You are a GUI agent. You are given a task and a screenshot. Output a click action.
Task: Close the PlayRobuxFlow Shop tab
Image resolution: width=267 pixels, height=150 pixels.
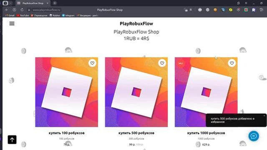pyautogui.click(x=48, y=3)
